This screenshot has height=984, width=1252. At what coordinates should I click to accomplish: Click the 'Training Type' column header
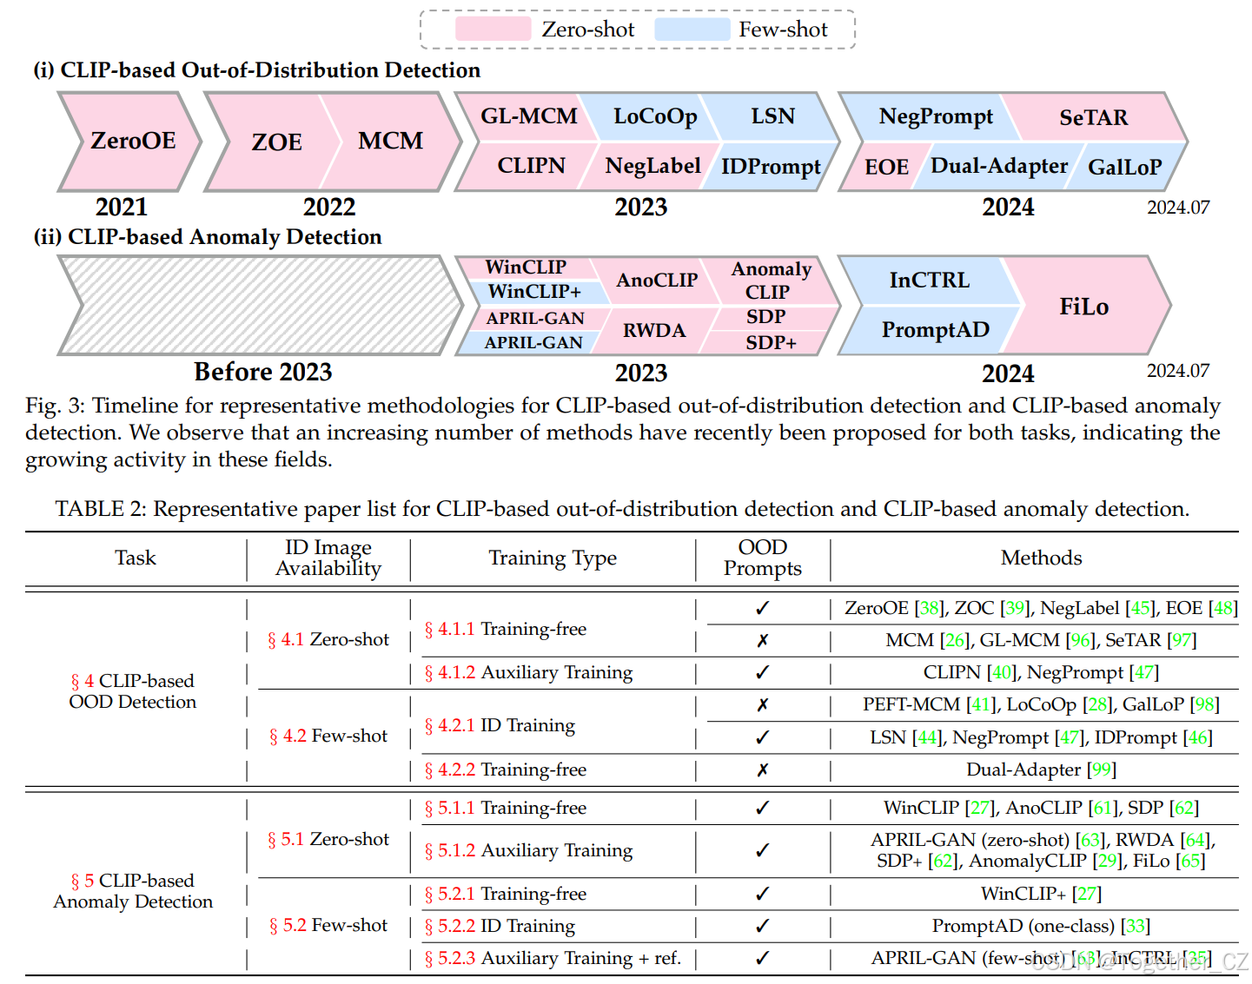click(553, 558)
